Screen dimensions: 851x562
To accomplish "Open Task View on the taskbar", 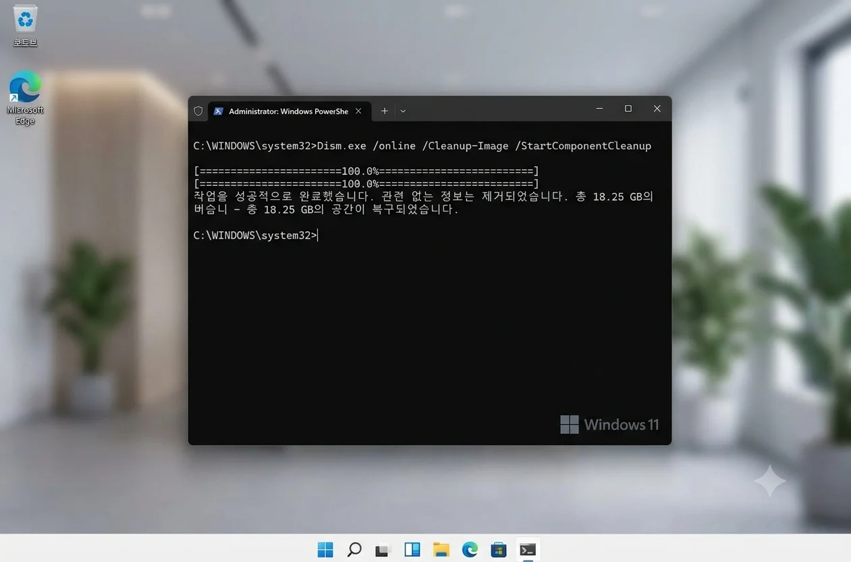I will click(x=383, y=549).
